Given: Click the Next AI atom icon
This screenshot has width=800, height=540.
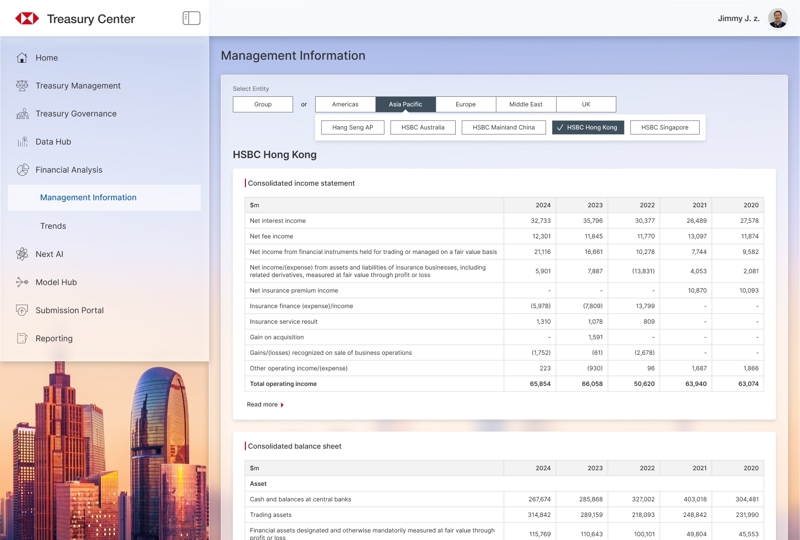Looking at the screenshot, I should click(x=22, y=254).
